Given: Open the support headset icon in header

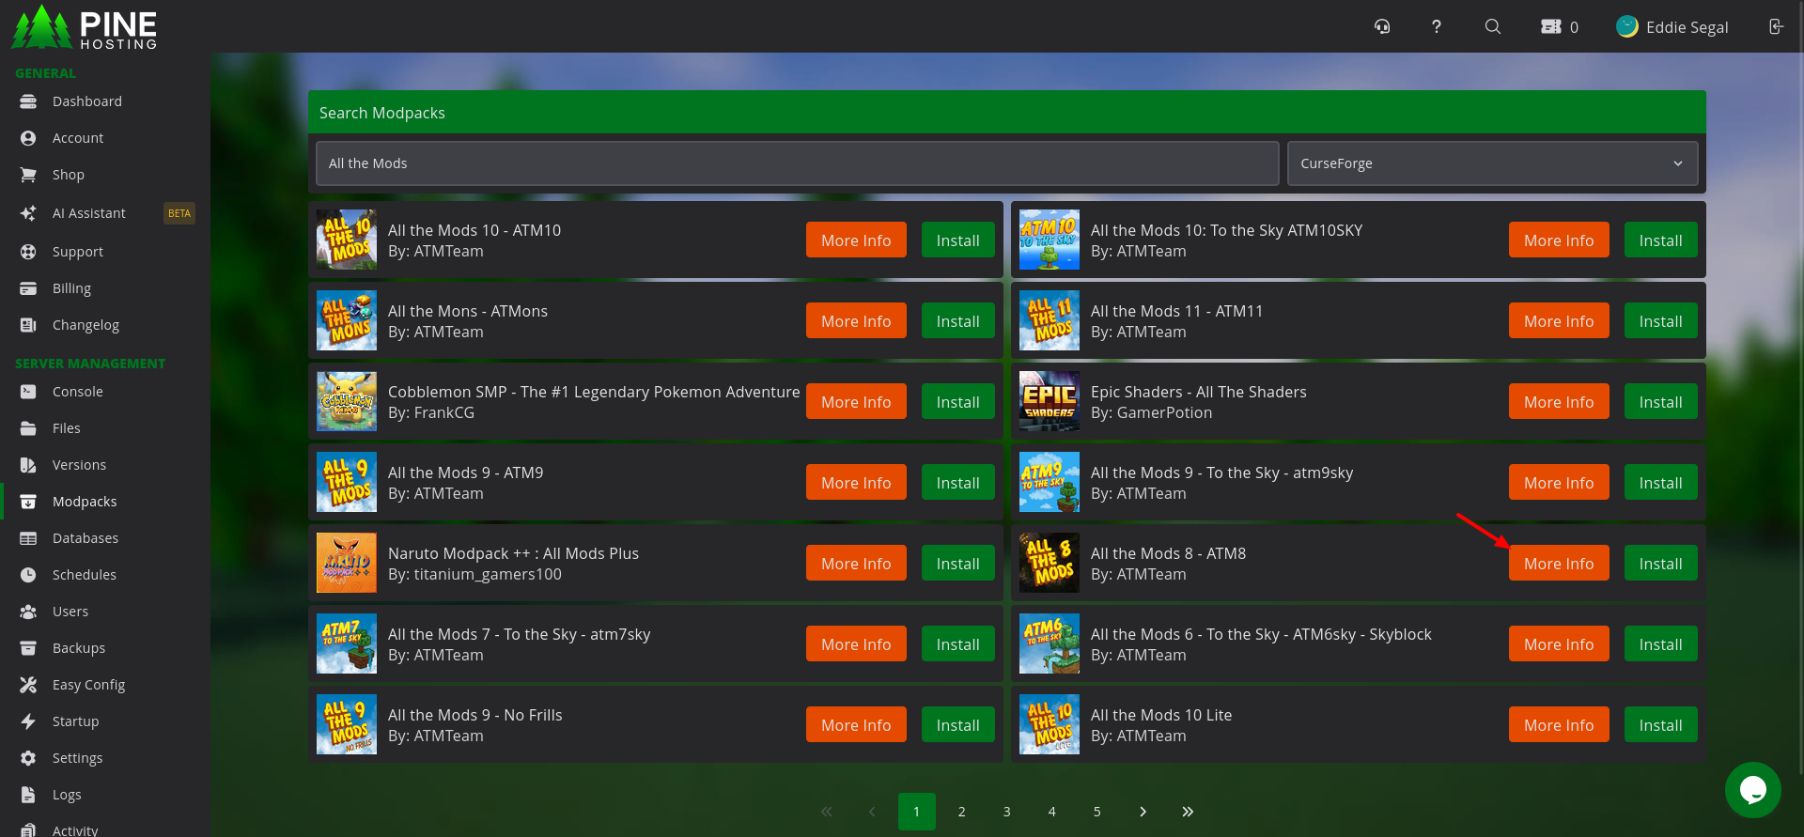Looking at the screenshot, I should 1382,26.
